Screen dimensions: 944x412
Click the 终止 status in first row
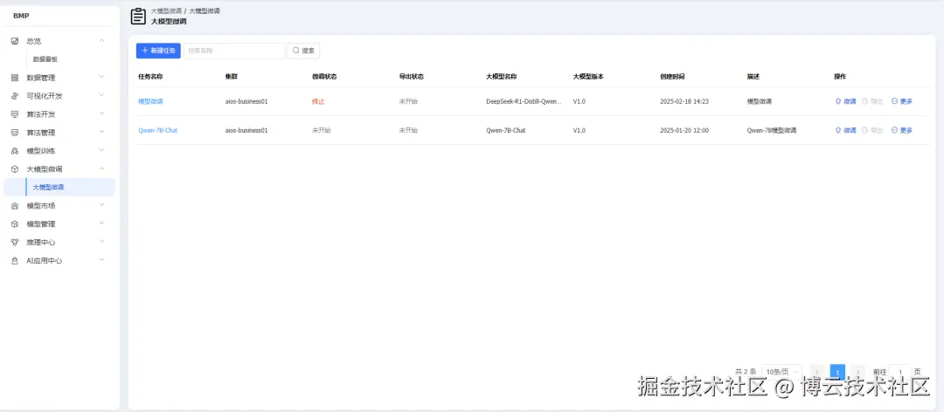coord(318,101)
